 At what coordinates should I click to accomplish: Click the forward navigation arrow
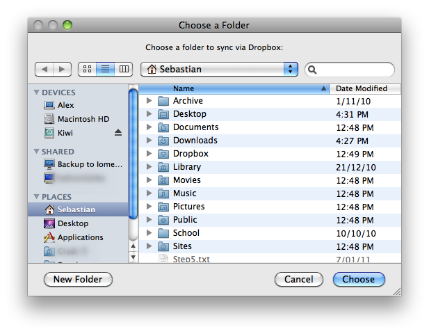(x=63, y=69)
